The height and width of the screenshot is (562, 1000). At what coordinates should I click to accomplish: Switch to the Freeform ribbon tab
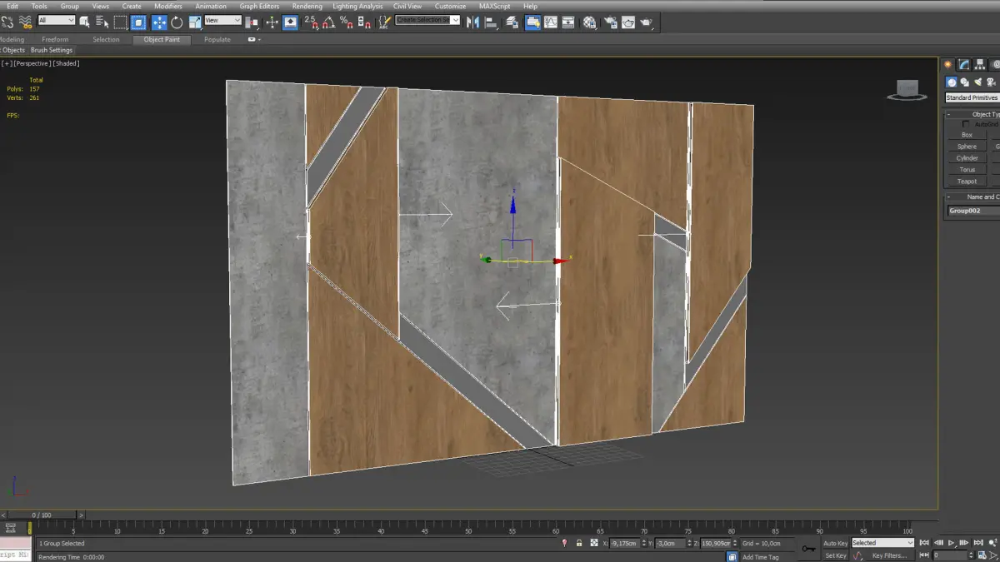coord(55,39)
